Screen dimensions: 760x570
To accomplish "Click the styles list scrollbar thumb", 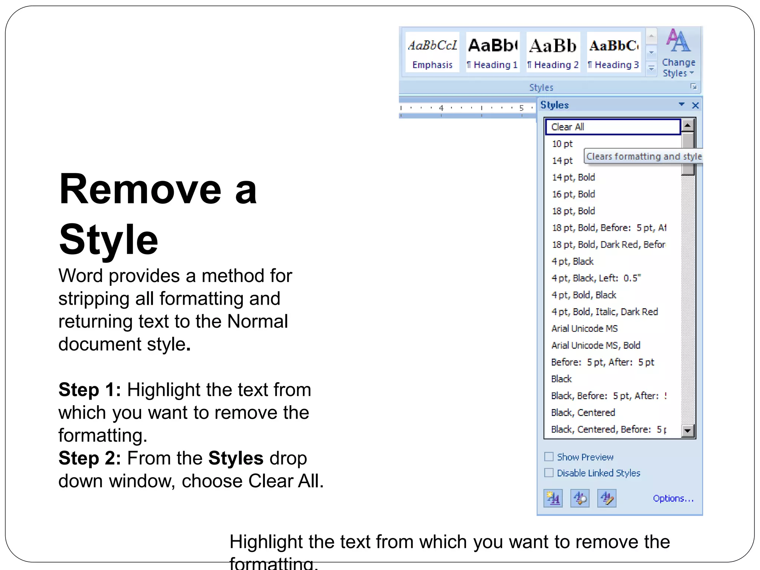I will (688, 153).
